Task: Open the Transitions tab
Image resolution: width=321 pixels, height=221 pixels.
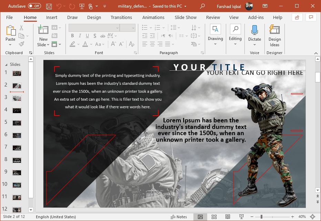Action: tap(121, 18)
